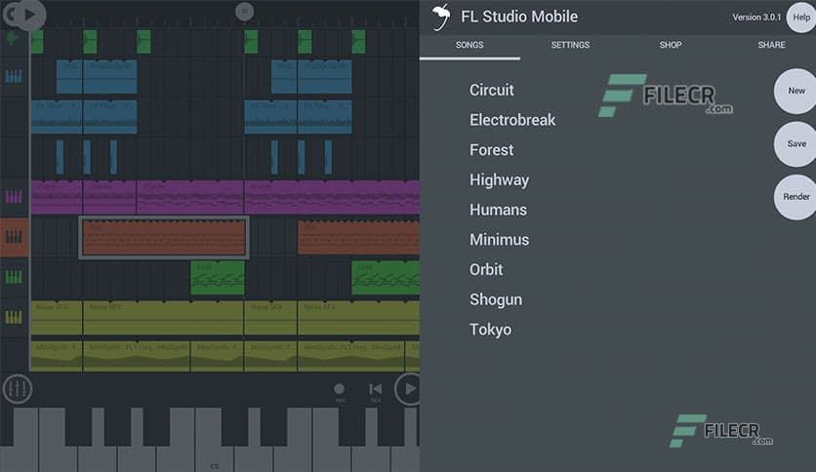Viewport: 816px width, 472px height.
Task: Select the blue keyboard track icon
Action: (14, 77)
